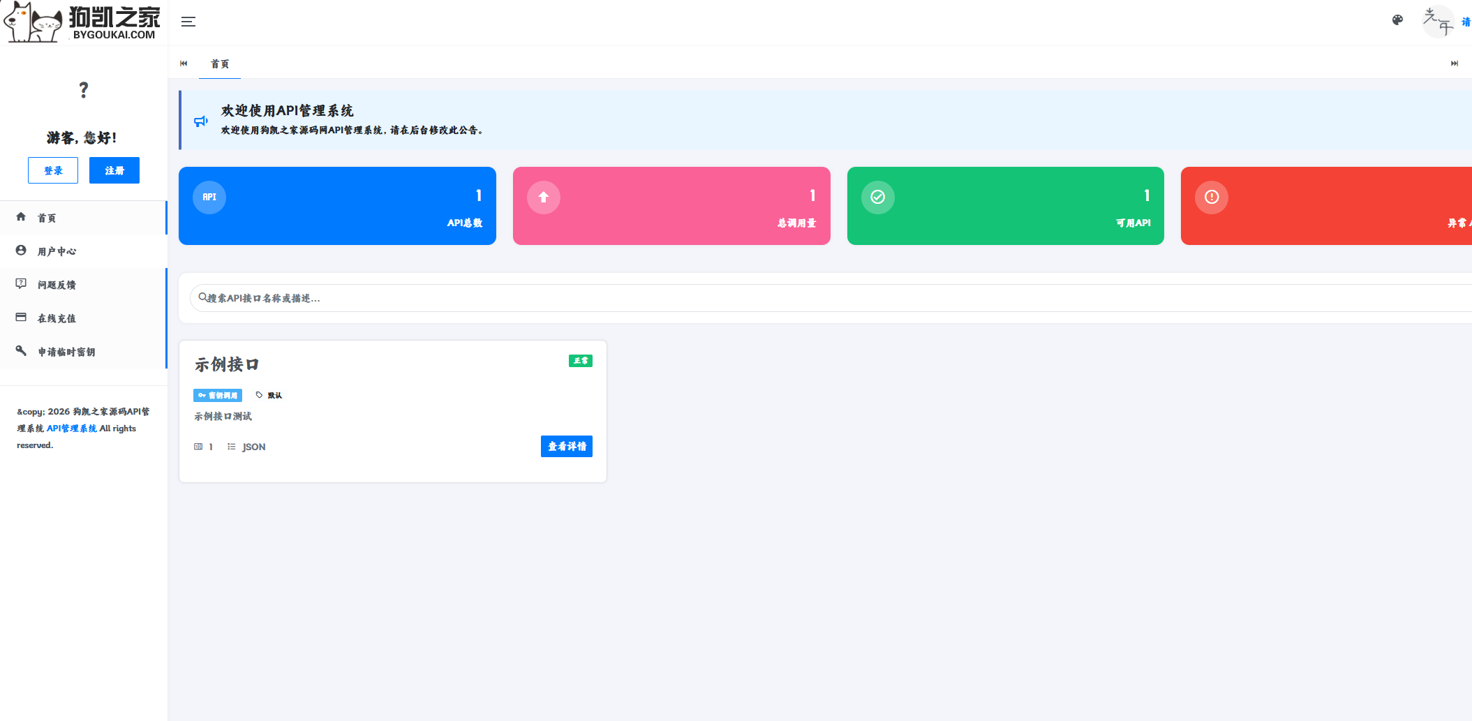
Task: Click the 注册 register button
Action: (114, 170)
